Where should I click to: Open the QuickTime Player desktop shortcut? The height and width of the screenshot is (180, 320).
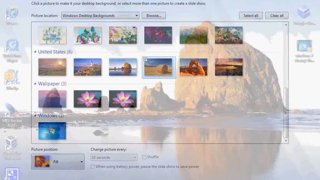pos(12,50)
